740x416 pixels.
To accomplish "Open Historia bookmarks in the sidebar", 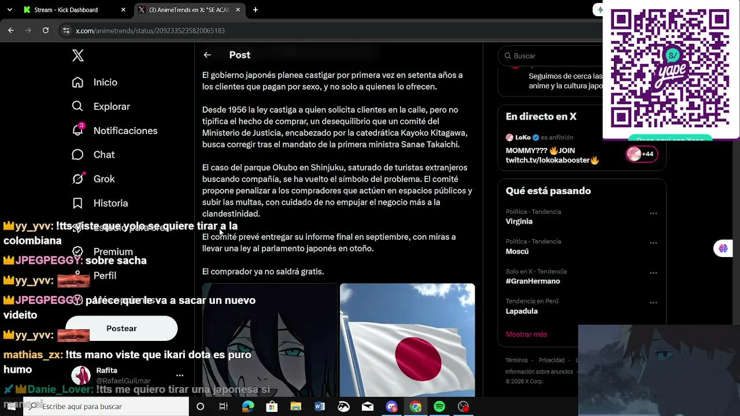I will [99, 203].
